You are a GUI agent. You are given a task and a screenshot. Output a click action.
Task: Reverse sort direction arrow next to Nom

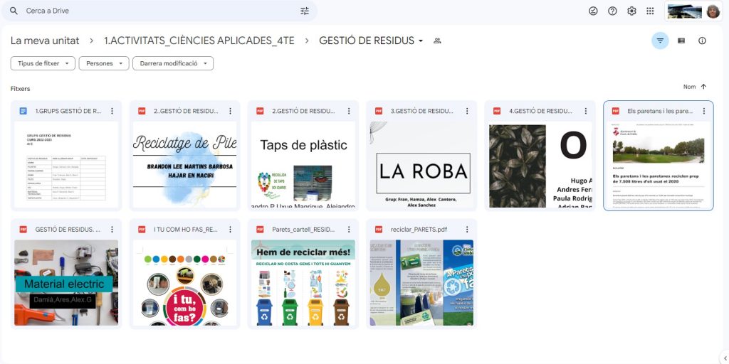(703, 87)
